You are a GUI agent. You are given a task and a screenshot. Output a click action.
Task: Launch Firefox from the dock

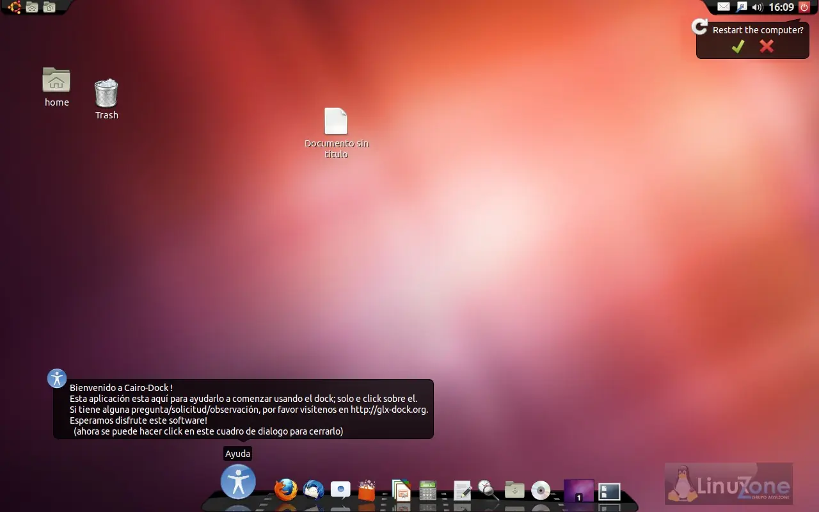pyautogui.click(x=286, y=490)
